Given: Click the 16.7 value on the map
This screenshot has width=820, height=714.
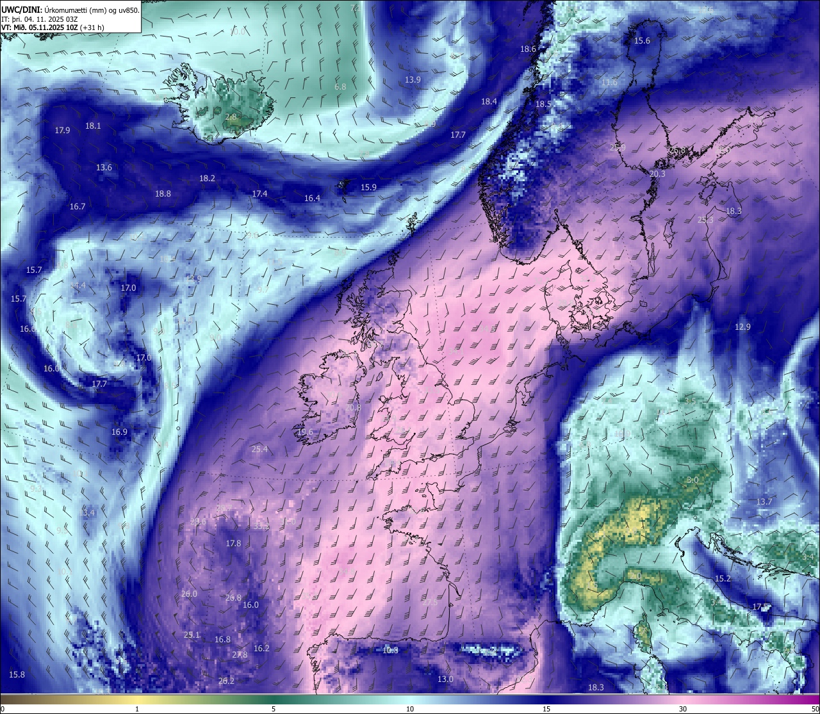Looking at the screenshot, I should pos(78,207).
